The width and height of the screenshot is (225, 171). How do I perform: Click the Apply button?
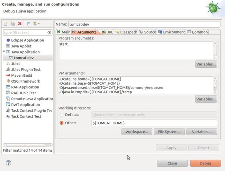[171, 148]
